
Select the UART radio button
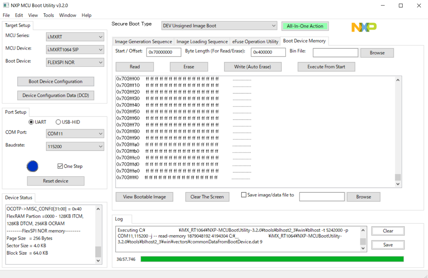click(x=31, y=122)
